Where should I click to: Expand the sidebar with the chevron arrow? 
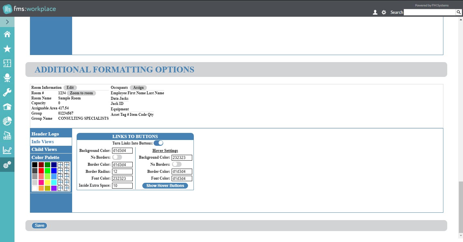(x=7, y=22)
